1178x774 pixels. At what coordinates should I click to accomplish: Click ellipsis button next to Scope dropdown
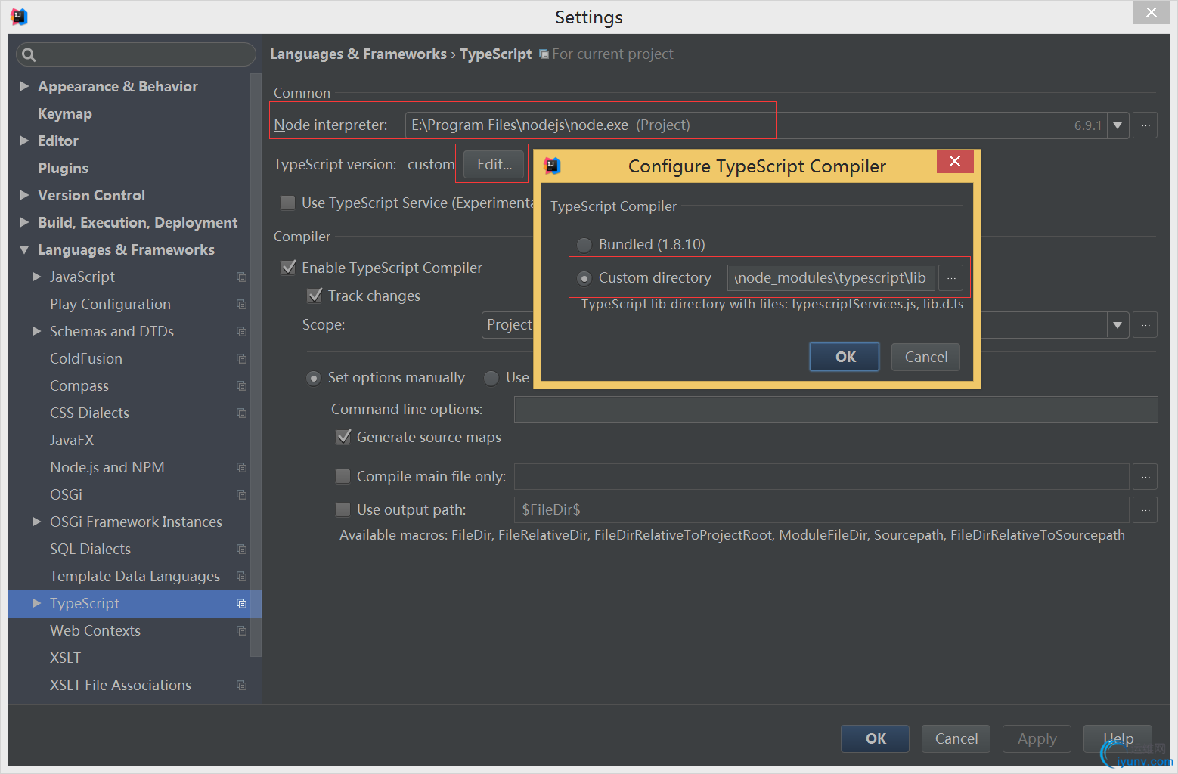1145,325
